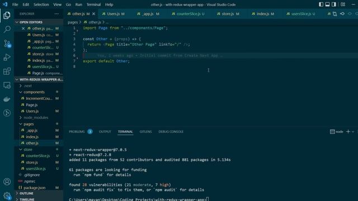The width and height of the screenshot is (358, 201).
Task: Open counterSlice.js in store folder
Action: coord(39,156)
